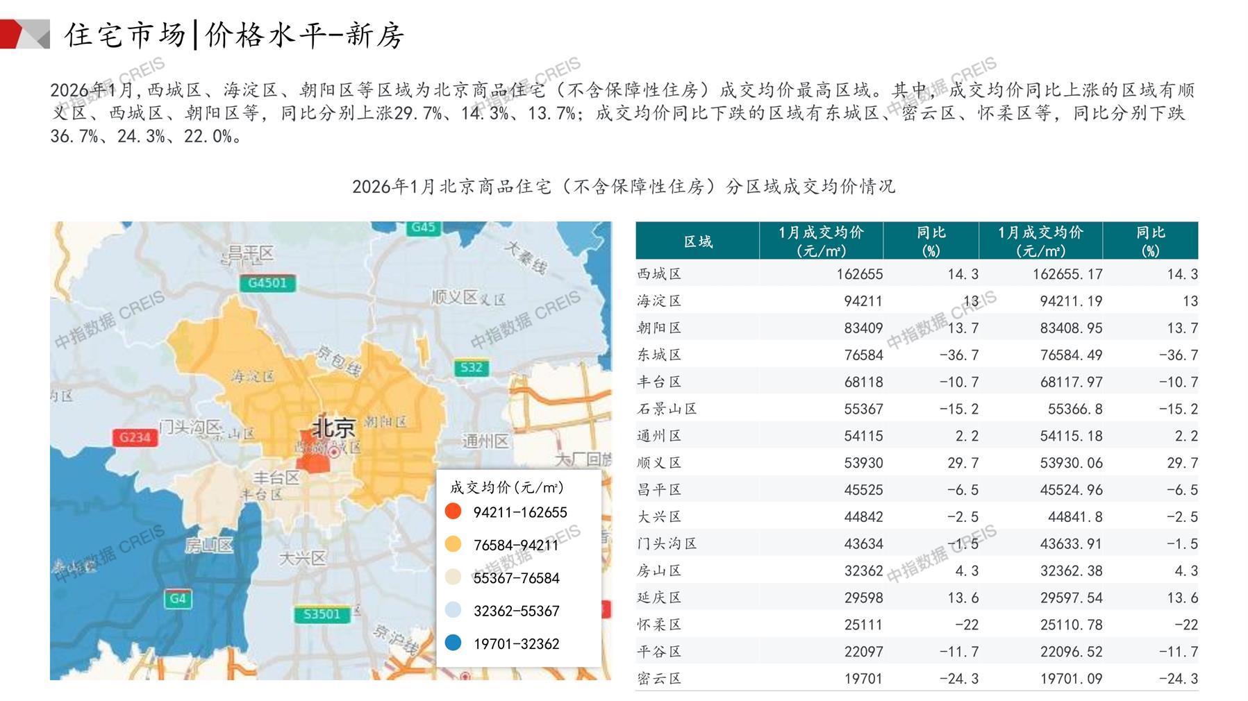Click the red G234 road badge

point(134,437)
